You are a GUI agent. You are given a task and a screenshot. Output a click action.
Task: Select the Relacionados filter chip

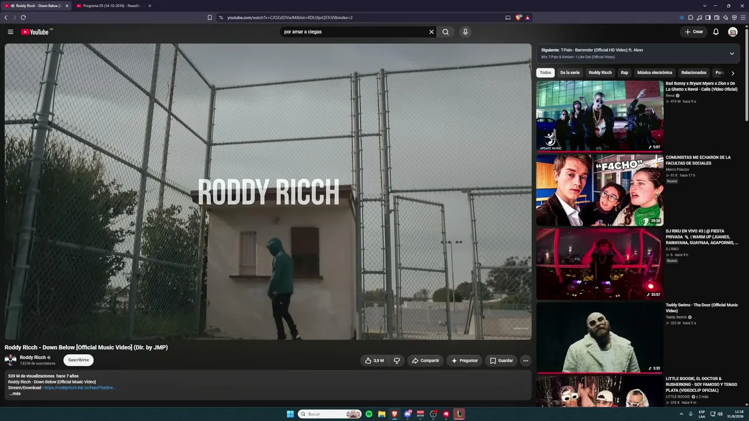click(694, 73)
